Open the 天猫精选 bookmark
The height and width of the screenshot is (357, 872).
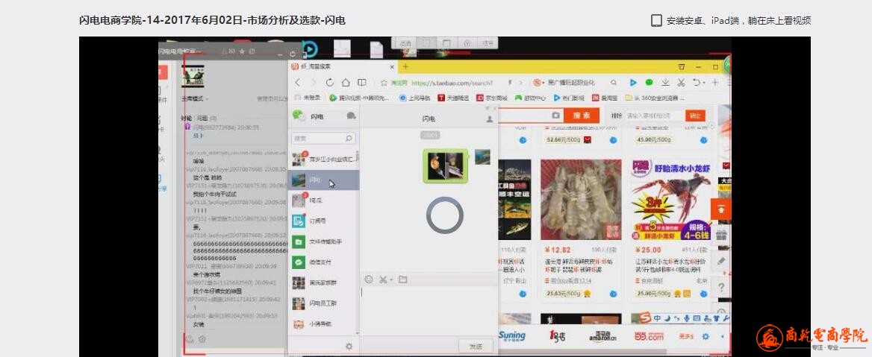point(455,98)
